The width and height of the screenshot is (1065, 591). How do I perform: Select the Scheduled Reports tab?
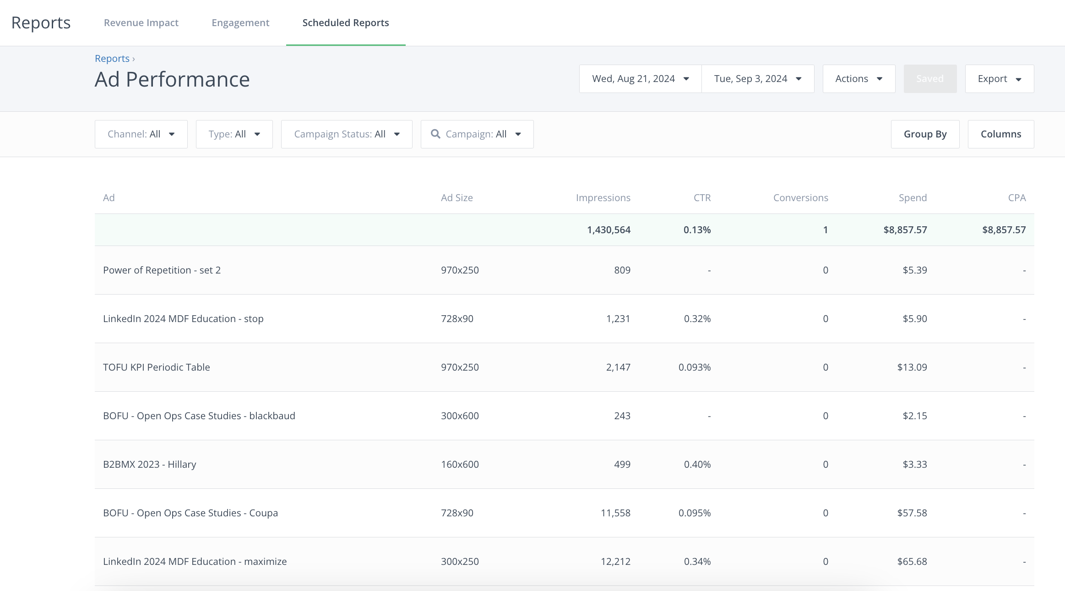pyautogui.click(x=346, y=23)
